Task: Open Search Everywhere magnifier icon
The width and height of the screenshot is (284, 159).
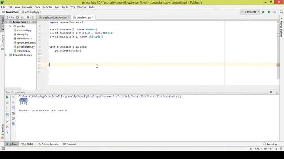Action: pyautogui.click(x=281, y=12)
